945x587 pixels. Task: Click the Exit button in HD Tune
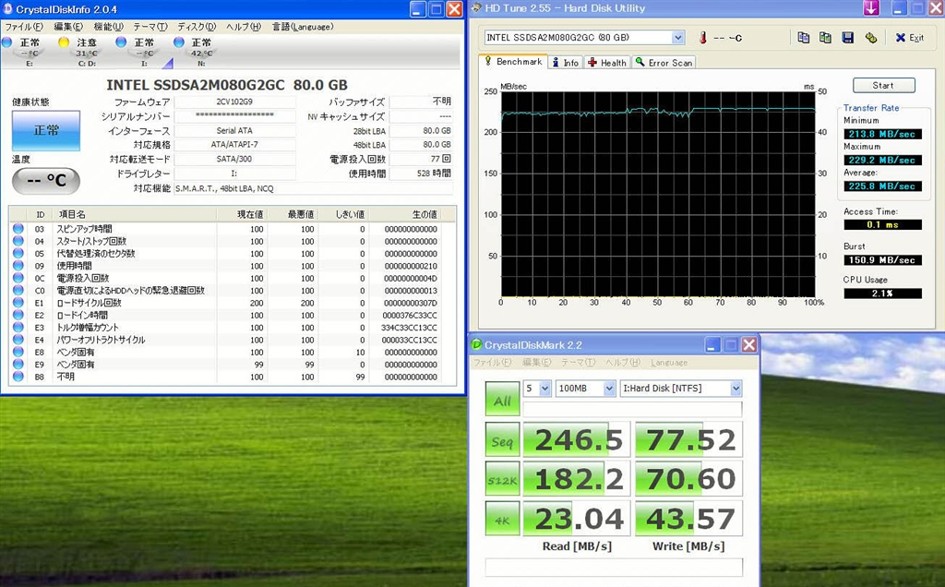[x=909, y=37]
